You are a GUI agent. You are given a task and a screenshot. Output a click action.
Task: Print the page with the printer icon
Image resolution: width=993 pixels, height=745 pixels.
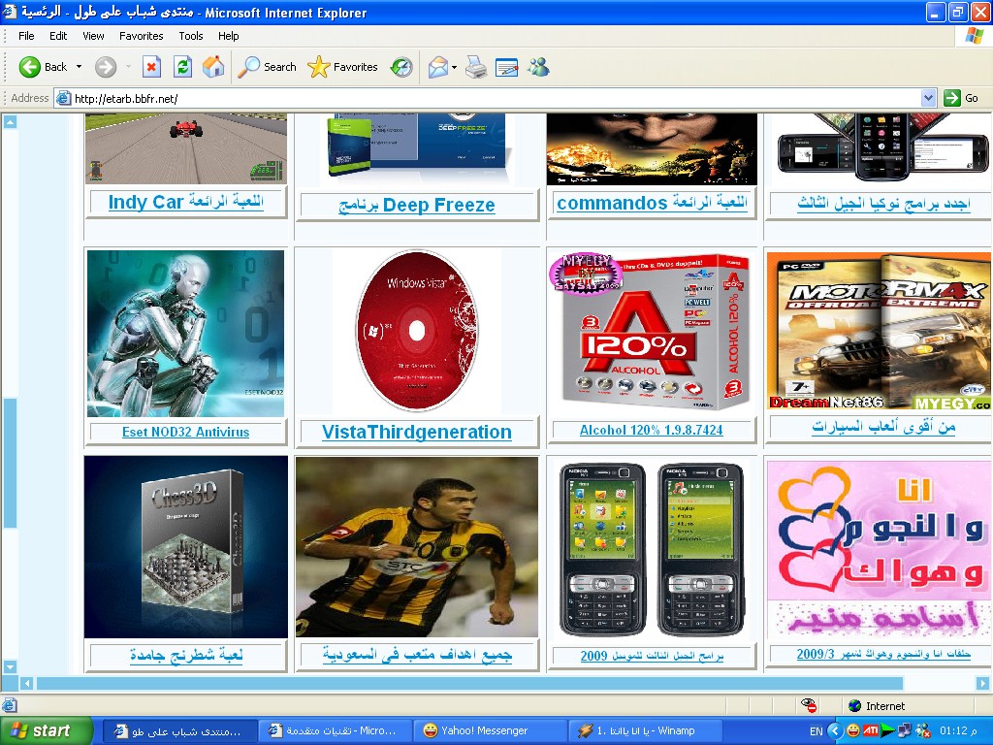[x=476, y=67]
